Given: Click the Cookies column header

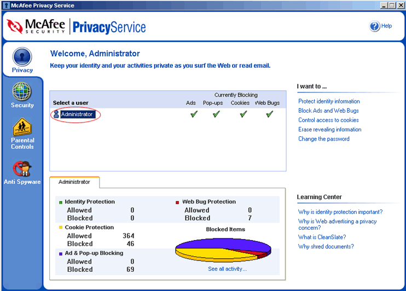Looking at the screenshot, I should click(240, 103).
